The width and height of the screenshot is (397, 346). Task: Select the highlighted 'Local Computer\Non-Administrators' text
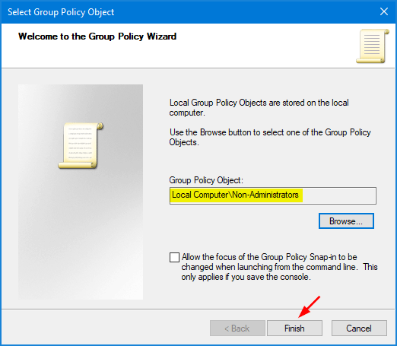pos(235,195)
